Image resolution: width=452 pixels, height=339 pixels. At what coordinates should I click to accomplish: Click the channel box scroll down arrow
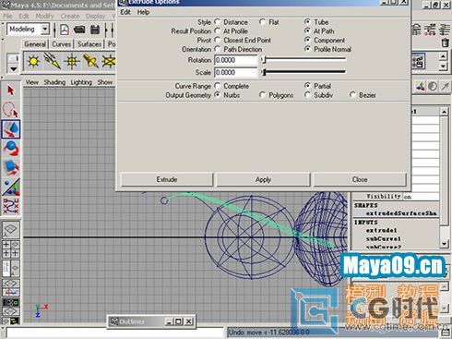444,244
